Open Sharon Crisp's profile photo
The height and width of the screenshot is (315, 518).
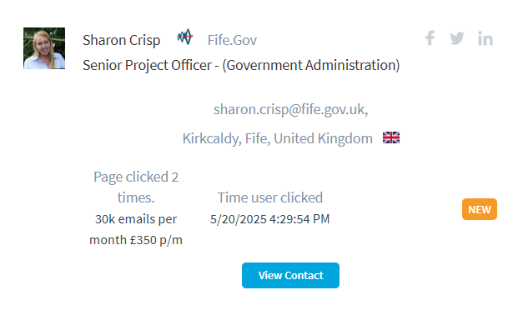(44, 48)
